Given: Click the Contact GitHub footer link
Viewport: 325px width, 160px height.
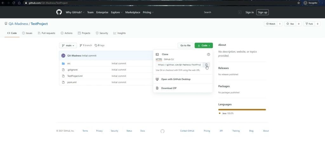Looking at the screenshot, I should tap(187, 131).
